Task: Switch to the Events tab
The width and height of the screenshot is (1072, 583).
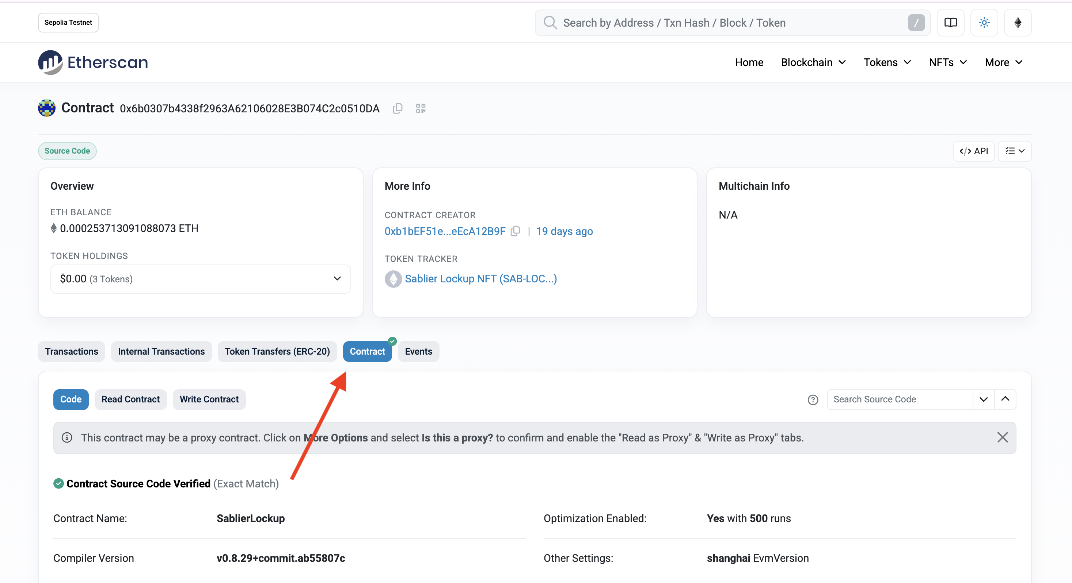Action: (x=418, y=351)
